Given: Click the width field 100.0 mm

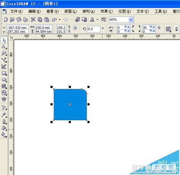Looking at the screenshot, I should 44,27.
